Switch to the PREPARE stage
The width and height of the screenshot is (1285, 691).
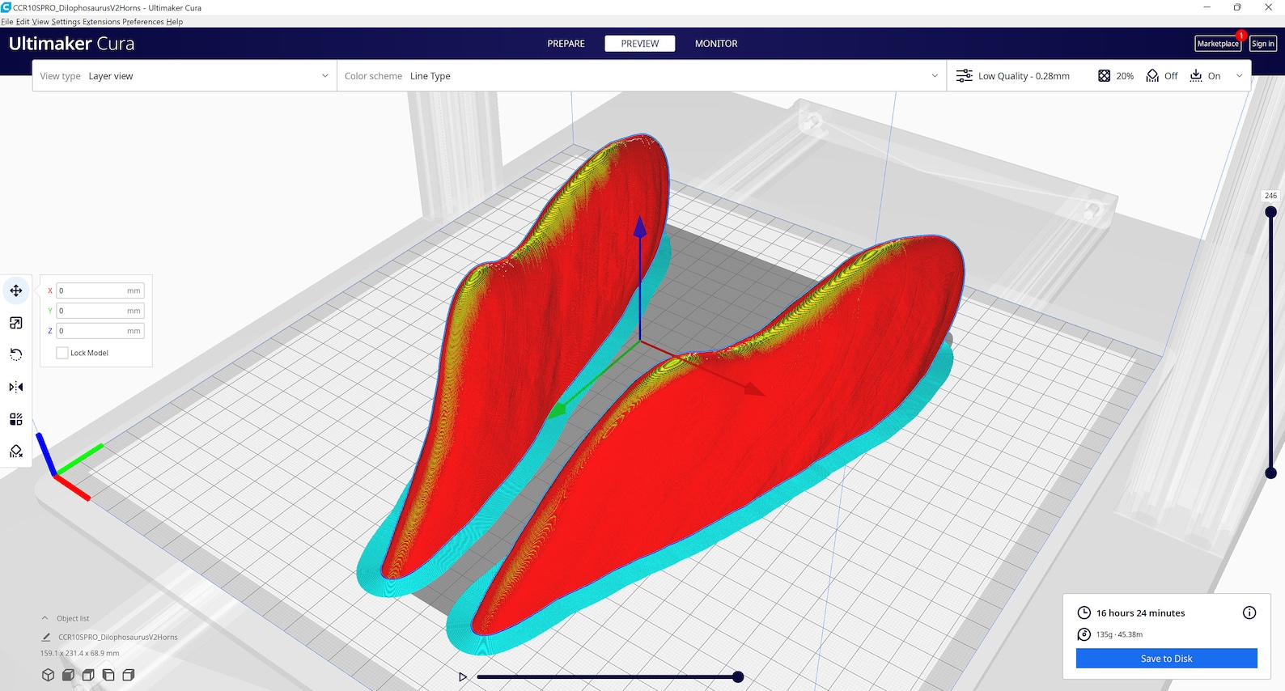(x=566, y=44)
